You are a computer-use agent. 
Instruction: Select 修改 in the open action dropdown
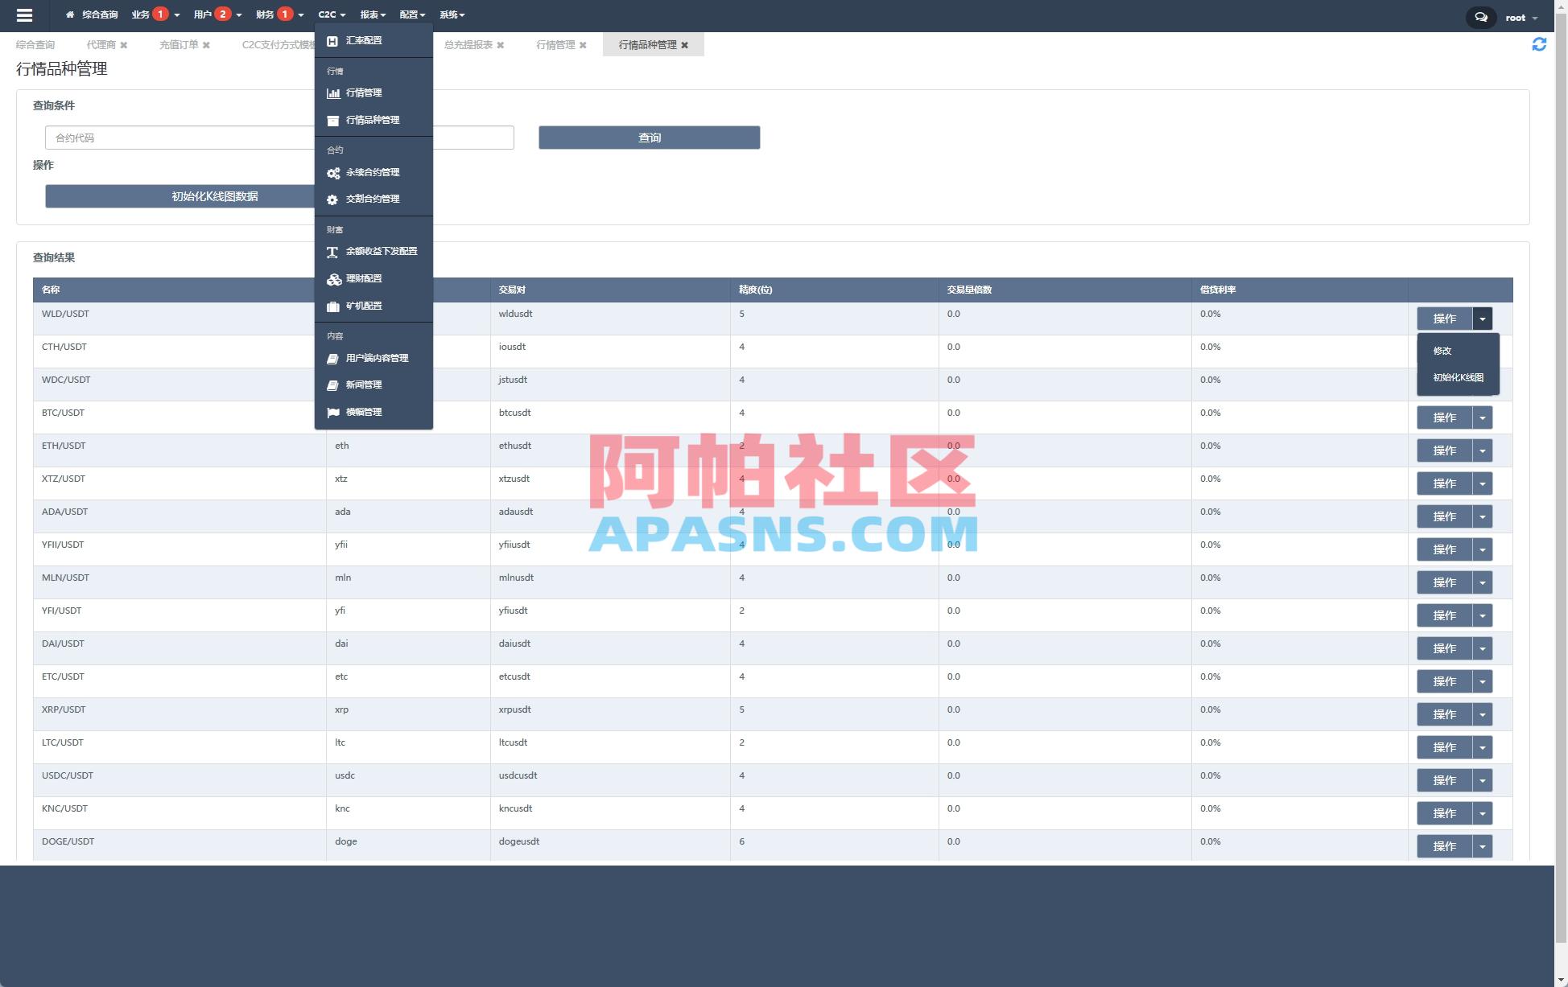click(1443, 350)
